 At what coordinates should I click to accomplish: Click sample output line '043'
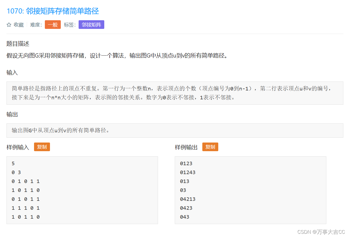(185, 217)
